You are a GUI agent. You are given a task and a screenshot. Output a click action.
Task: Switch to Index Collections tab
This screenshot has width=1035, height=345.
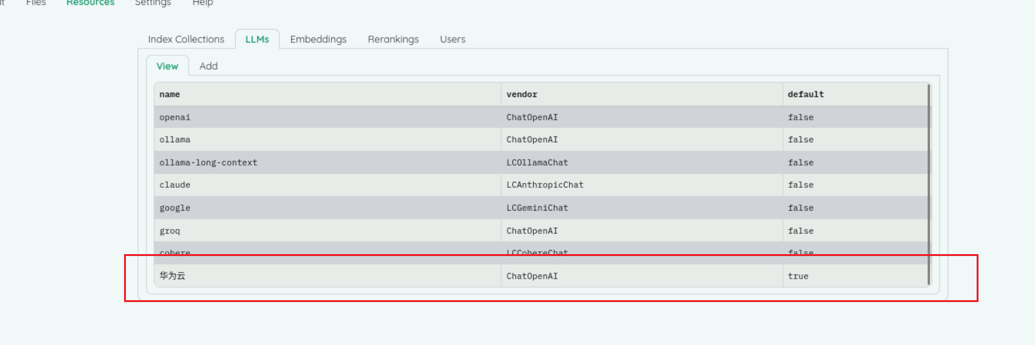186,39
